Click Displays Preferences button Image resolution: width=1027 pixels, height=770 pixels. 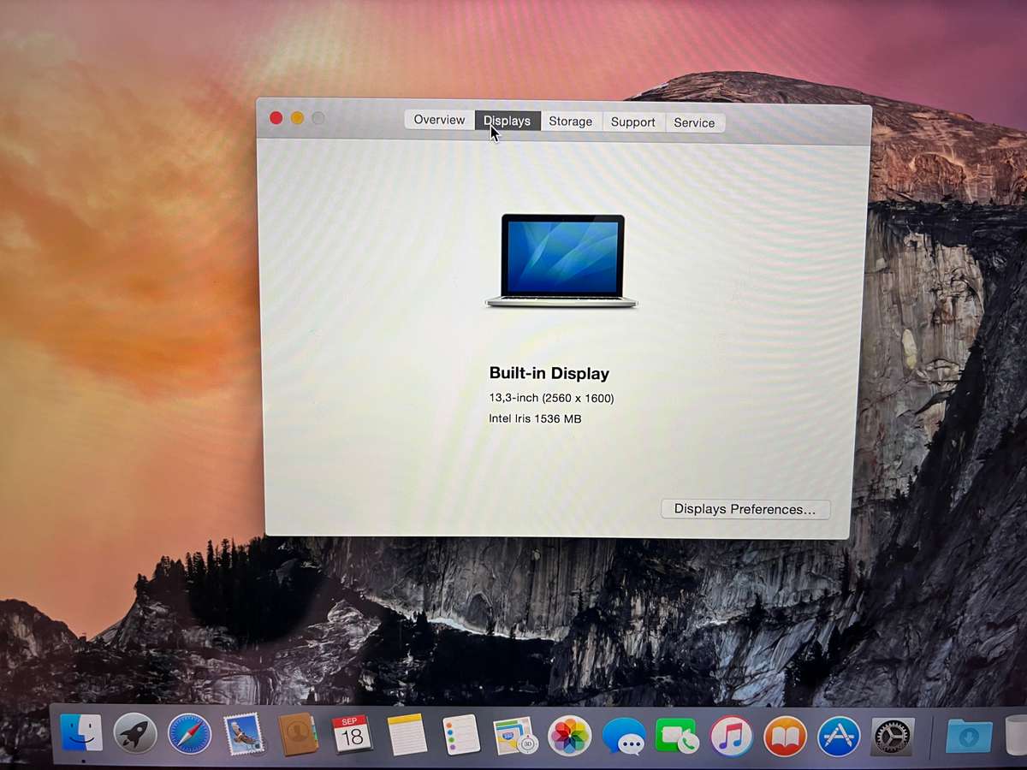pyautogui.click(x=745, y=509)
